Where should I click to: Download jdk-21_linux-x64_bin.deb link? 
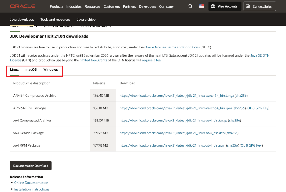coord(172,133)
